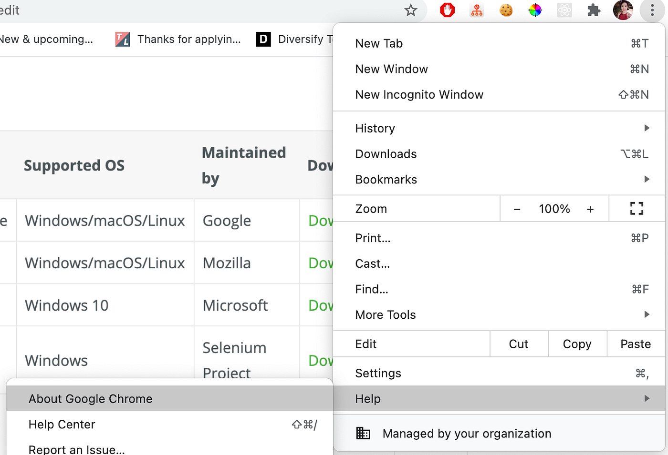Viewport: 668px width, 455px height.
Task: Expand the Bookmarks submenu arrow
Action: 647,179
